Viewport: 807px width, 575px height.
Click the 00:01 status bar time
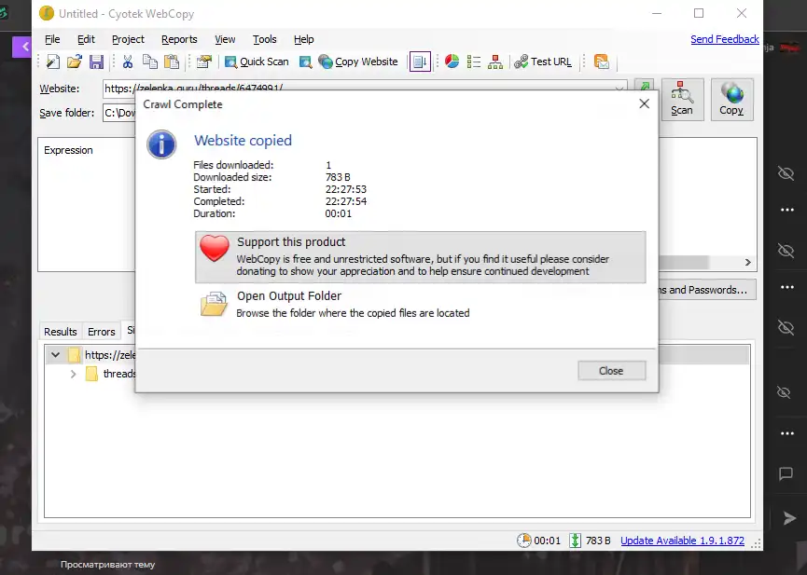tap(547, 541)
